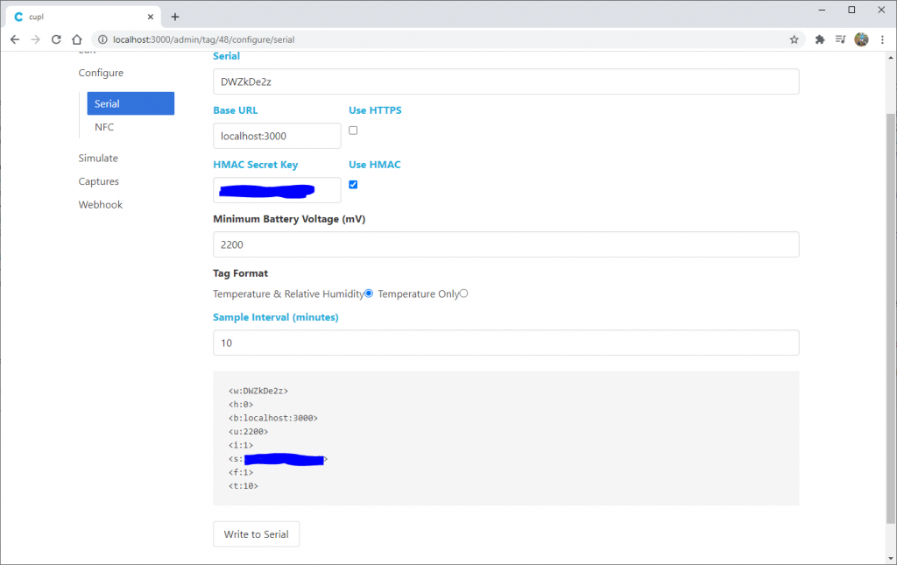Click the HMAC Secret Key label
This screenshot has height=565, width=897.
(255, 165)
